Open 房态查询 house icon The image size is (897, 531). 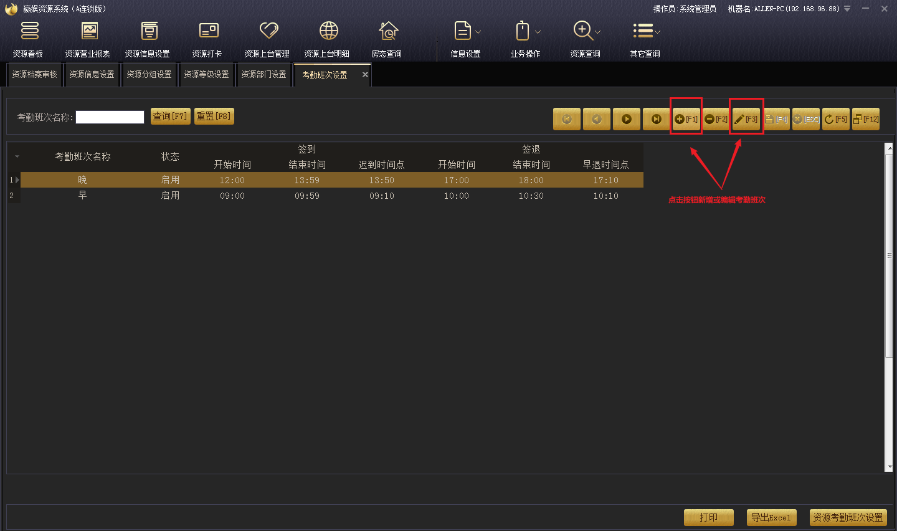click(387, 39)
